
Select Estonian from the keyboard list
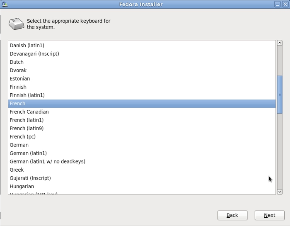(x=20, y=78)
